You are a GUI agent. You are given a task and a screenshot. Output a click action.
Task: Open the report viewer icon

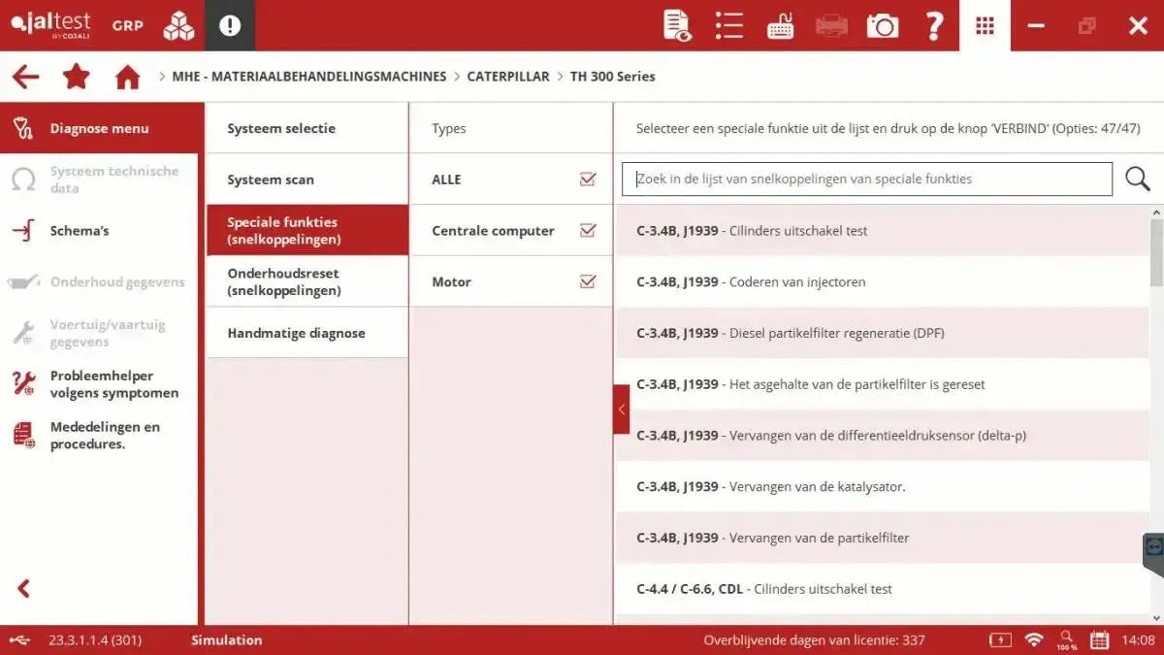click(x=676, y=25)
